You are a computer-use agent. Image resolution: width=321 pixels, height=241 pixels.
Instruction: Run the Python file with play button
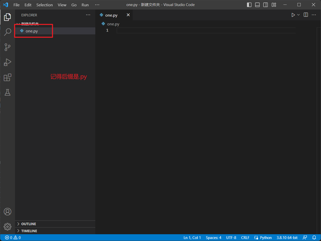pyautogui.click(x=293, y=15)
